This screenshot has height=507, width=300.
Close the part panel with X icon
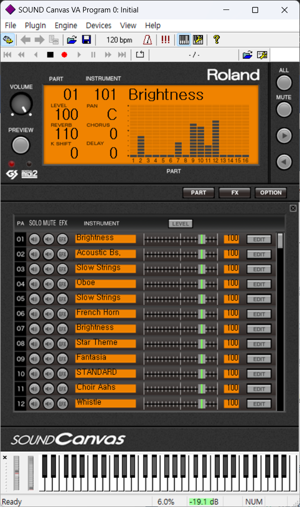[x=293, y=208]
